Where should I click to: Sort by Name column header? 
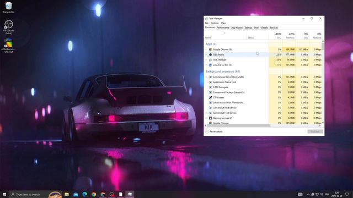pos(226,35)
